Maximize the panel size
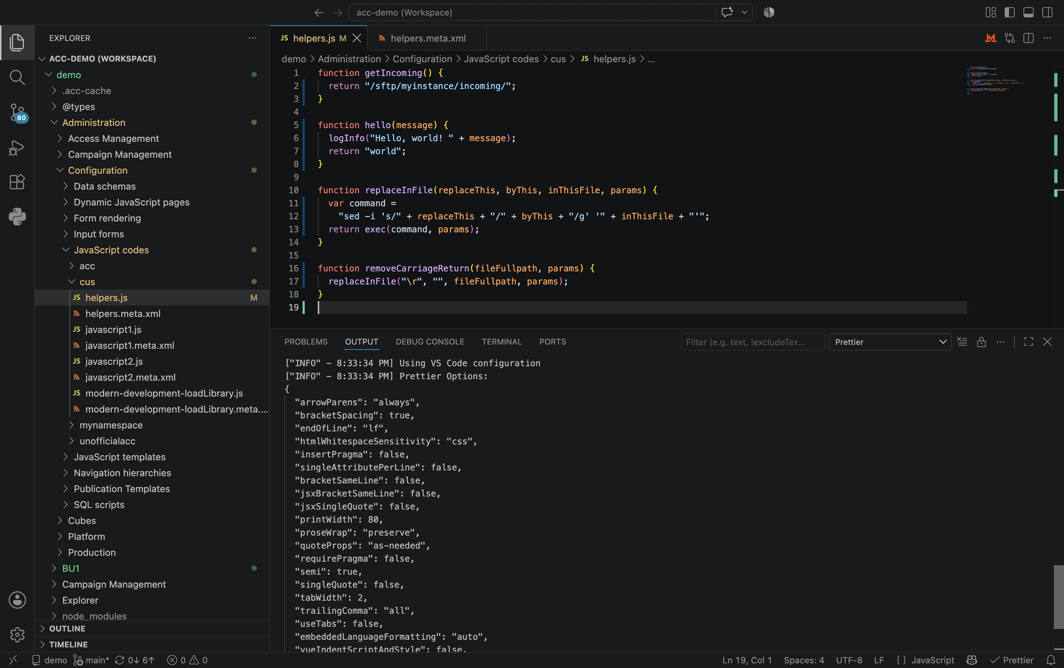This screenshot has height=668, width=1064. (1028, 342)
